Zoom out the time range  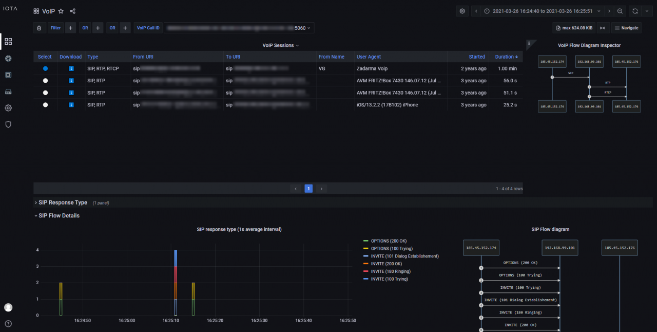coord(621,11)
